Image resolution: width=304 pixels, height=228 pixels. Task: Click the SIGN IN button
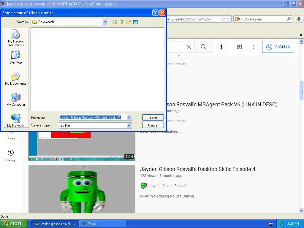[x=278, y=47]
